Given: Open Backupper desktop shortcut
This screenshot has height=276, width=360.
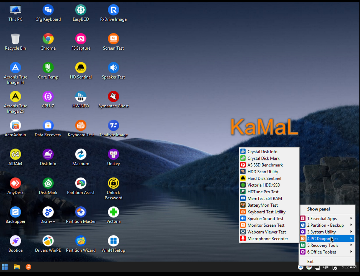Looking at the screenshot, I should (x=16, y=216).
